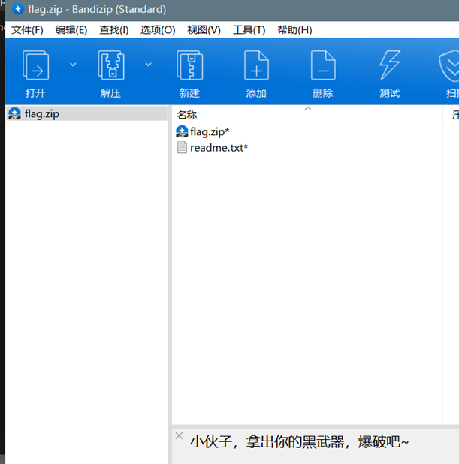This screenshot has width=459, height=464.
Task: Open the Edit (编辑) menu
Action: [x=71, y=30]
